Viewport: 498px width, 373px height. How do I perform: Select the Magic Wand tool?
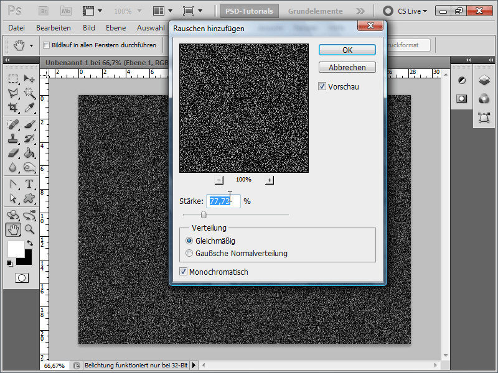click(29, 93)
